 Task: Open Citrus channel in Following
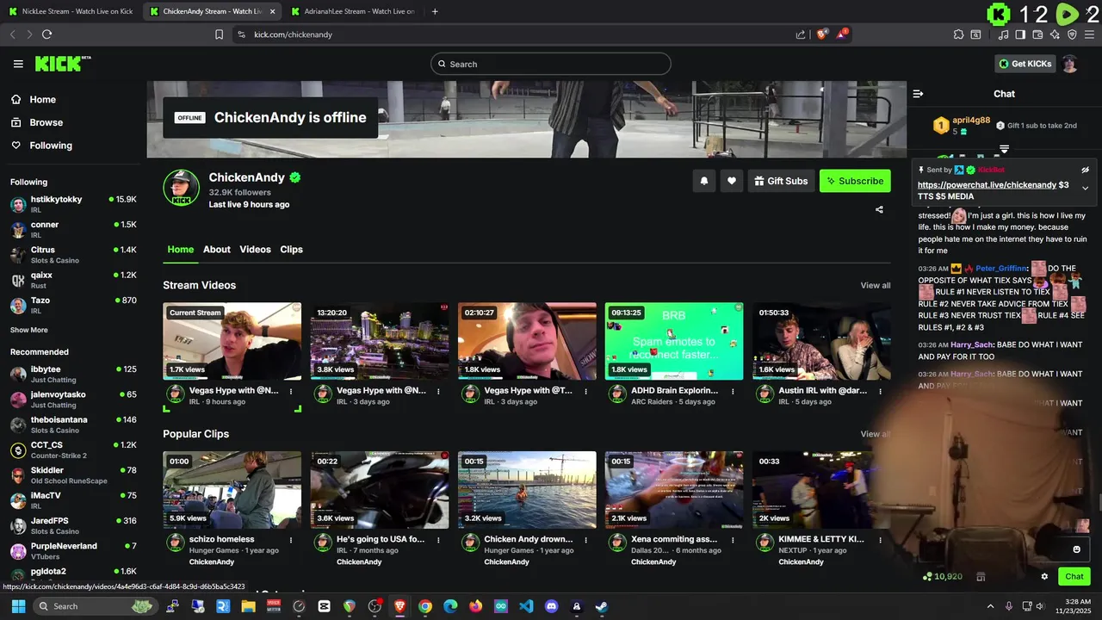72,255
